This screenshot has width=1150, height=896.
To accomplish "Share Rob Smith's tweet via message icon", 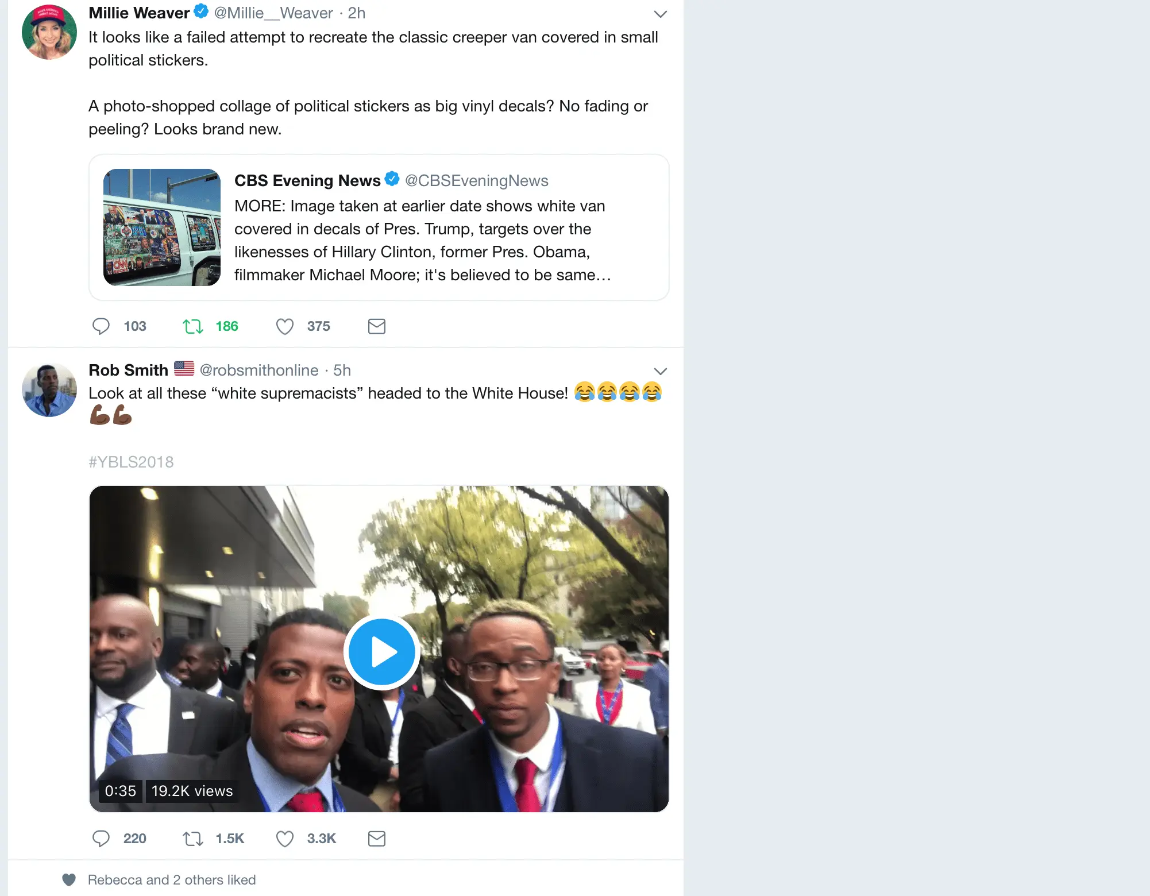I will [377, 839].
